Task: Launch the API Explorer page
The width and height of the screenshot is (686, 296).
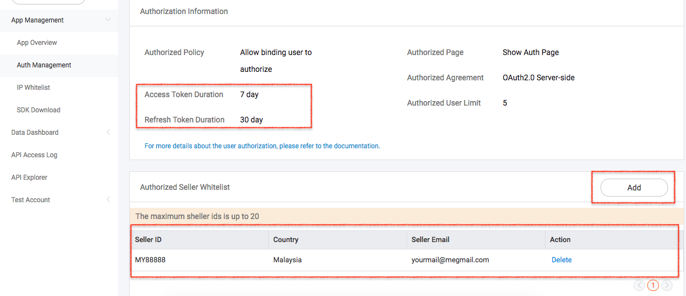Action: click(x=29, y=177)
